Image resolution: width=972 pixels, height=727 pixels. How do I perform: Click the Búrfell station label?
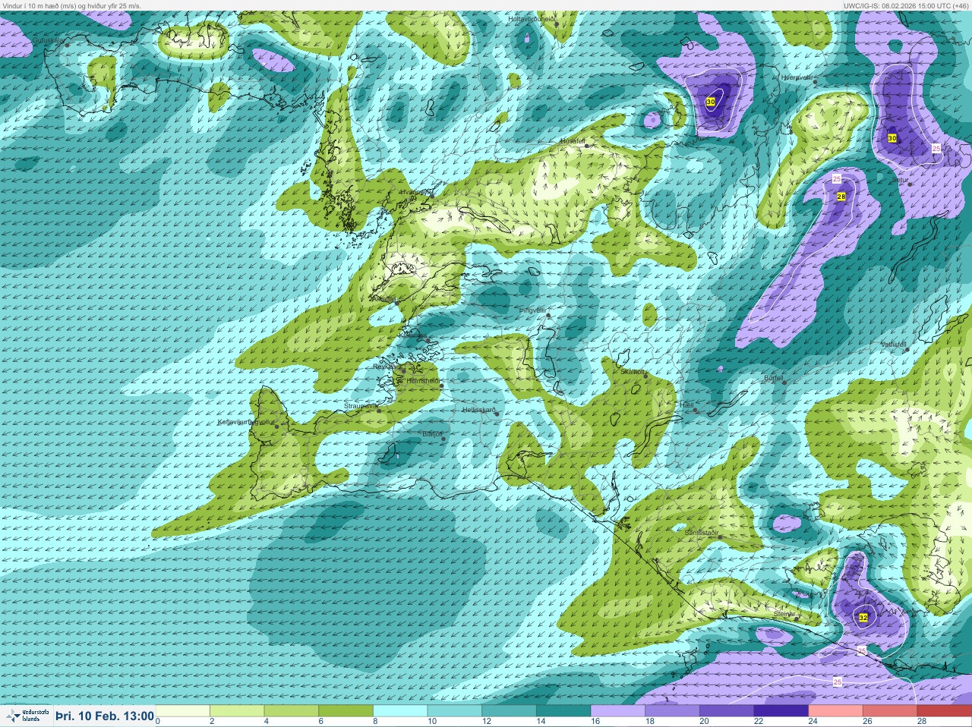774,378
